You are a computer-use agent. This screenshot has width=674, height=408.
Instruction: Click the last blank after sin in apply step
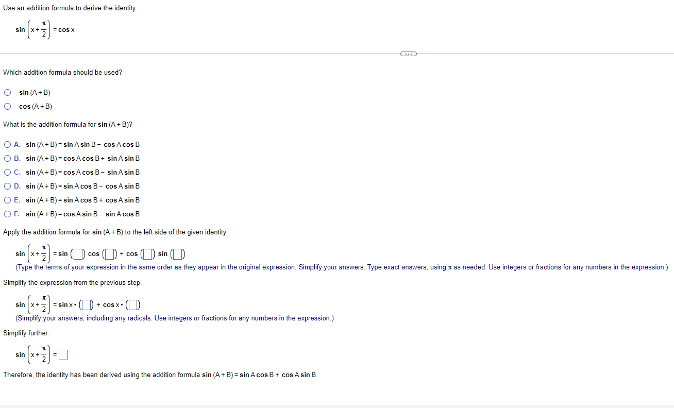click(178, 253)
